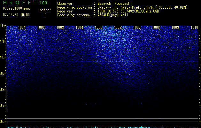The height and width of the screenshot is (128, 201).
Task: Click the 1001 time marker
Action: tap(22, 28)
